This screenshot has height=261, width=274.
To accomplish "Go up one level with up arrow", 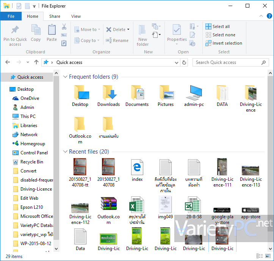I will click(x=36, y=62).
